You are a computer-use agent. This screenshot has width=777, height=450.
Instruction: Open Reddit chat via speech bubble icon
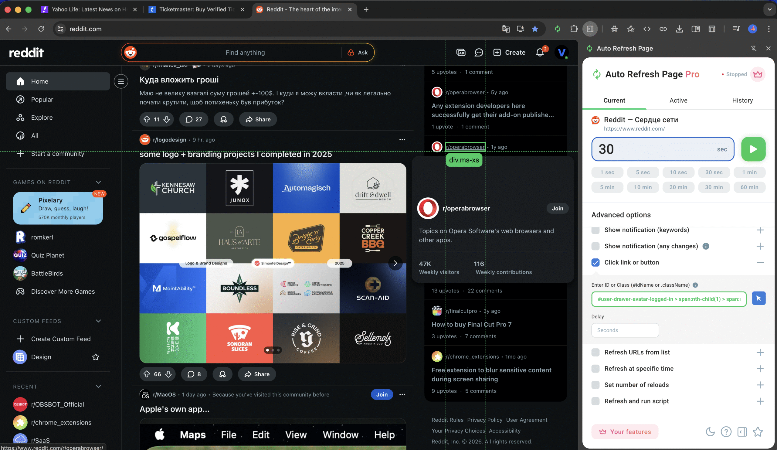coord(478,53)
